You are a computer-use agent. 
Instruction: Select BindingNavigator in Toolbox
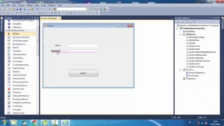(x=20, y=41)
